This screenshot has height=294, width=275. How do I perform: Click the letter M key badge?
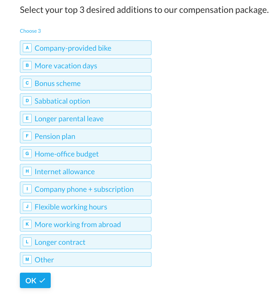point(27,259)
